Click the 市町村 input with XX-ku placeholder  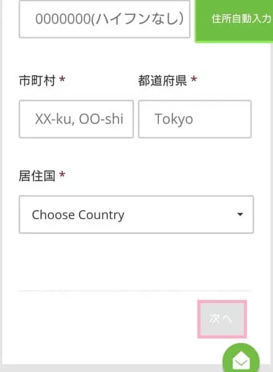tap(76, 119)
